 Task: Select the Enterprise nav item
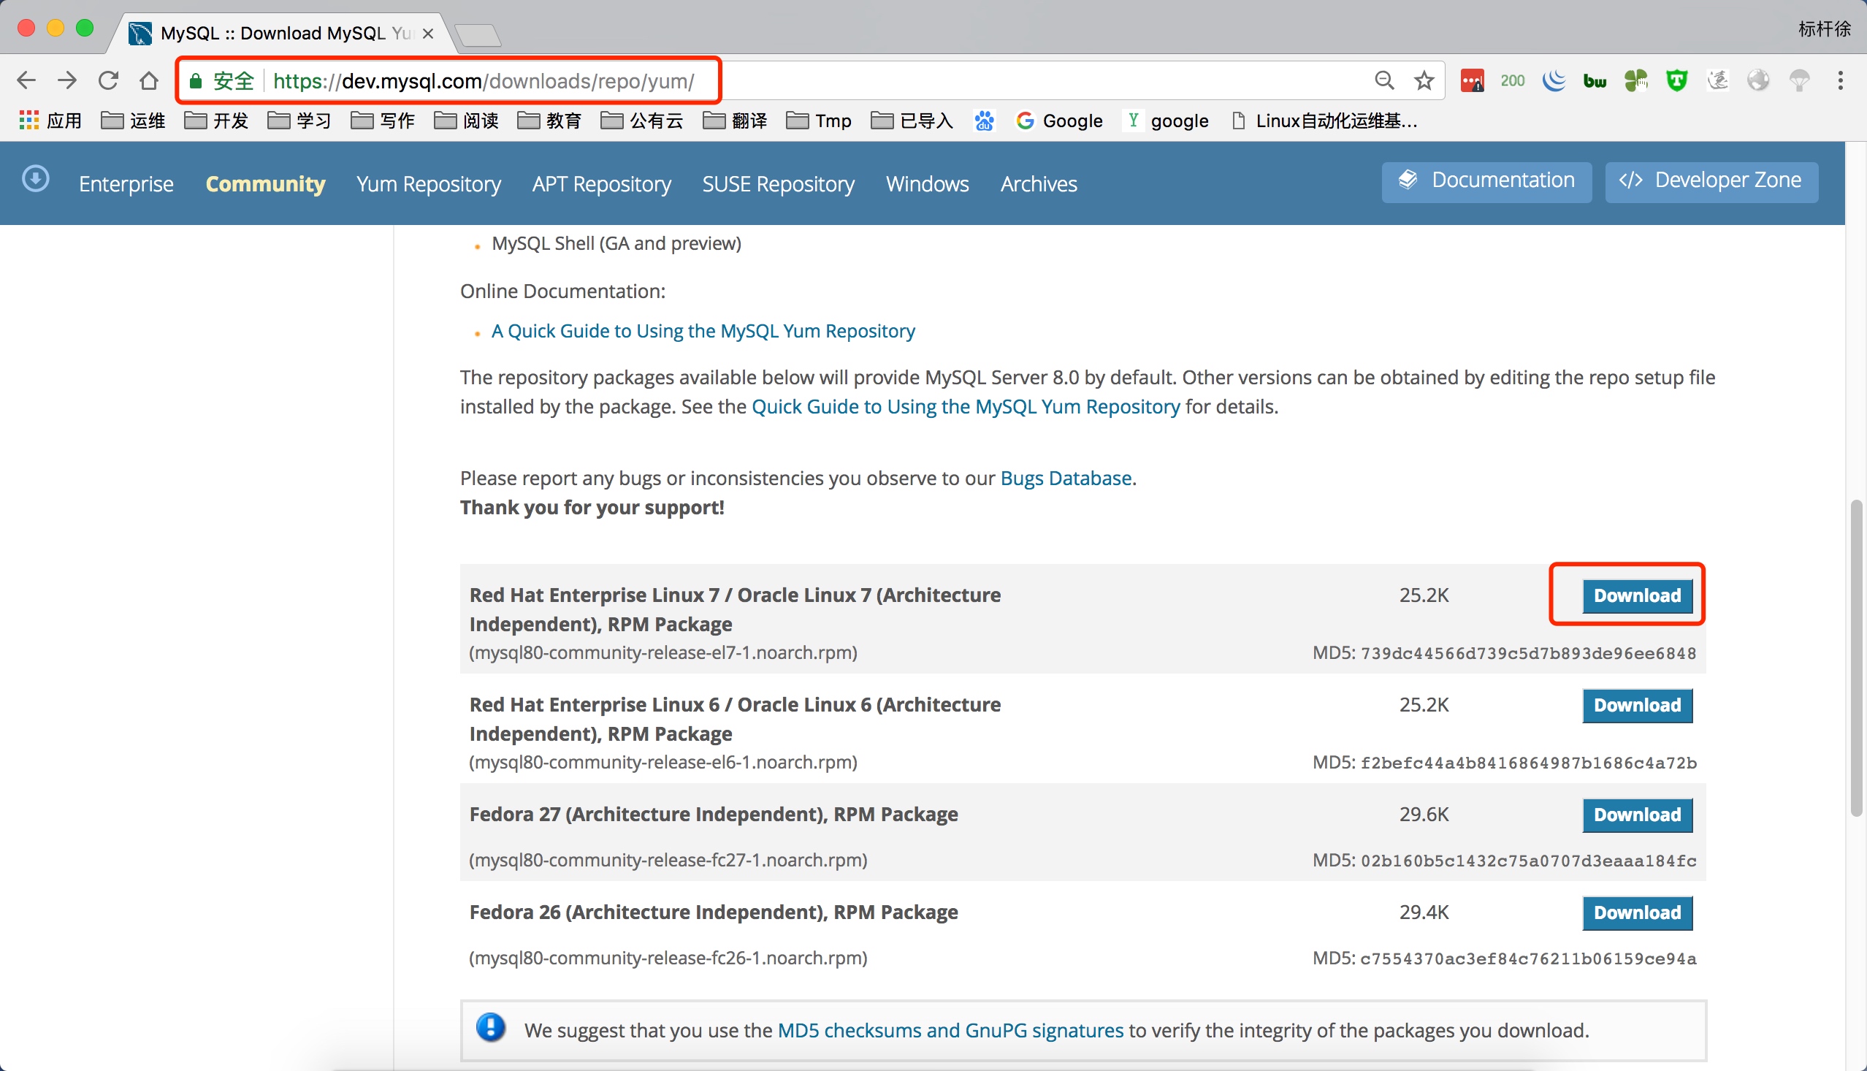coord(126,183)
